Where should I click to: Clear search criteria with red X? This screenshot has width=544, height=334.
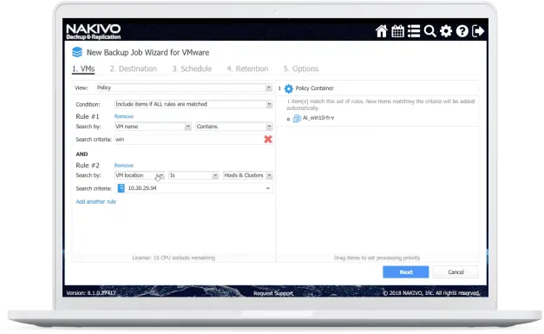tap(268, 140)
